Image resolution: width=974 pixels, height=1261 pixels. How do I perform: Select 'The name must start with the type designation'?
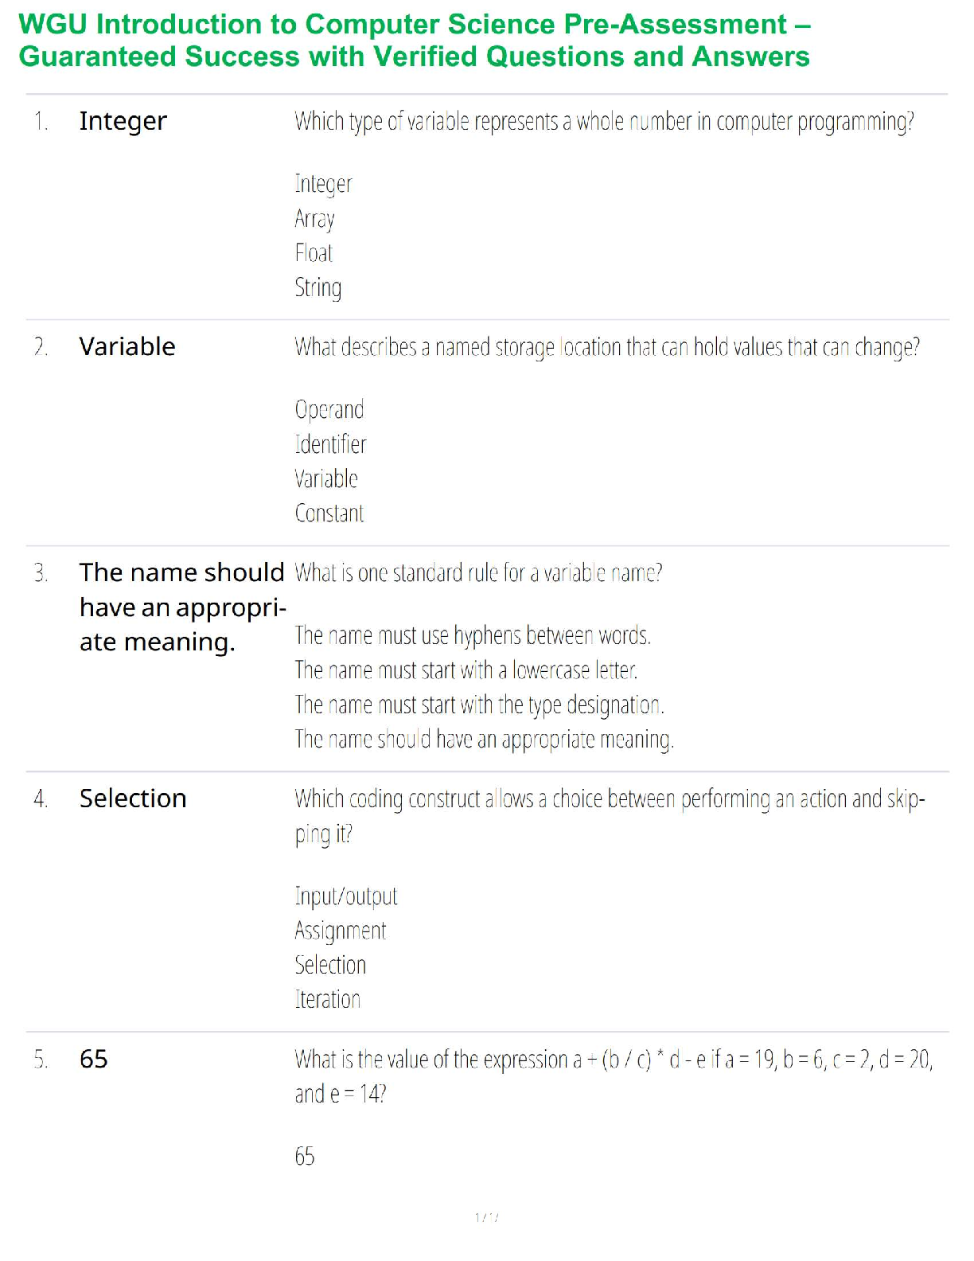coord(479,705)
